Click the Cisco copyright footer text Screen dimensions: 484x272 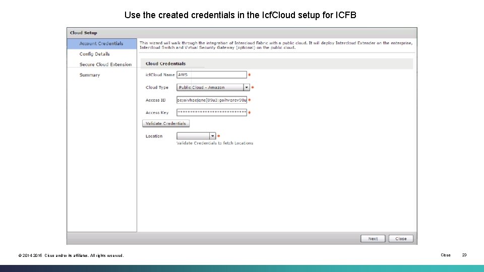pyautogui.click(x=71, y=255)
